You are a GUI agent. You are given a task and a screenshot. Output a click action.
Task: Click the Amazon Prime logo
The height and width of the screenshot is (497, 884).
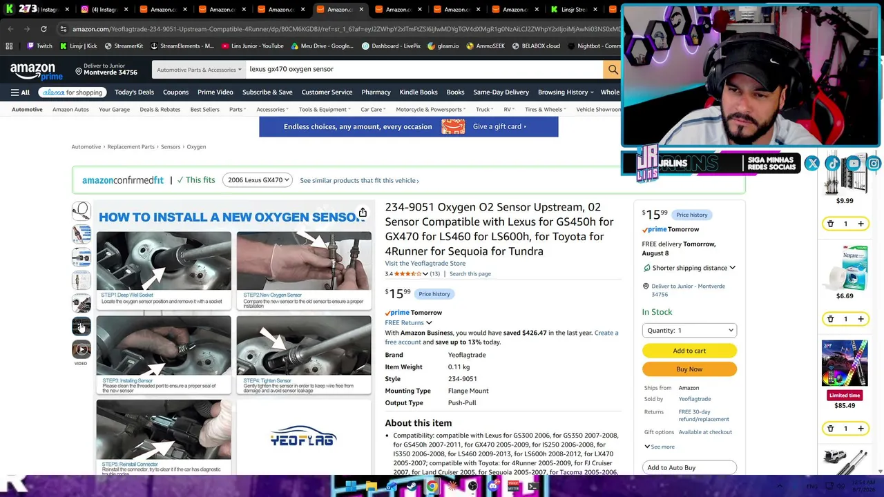(x=36, y=70)
